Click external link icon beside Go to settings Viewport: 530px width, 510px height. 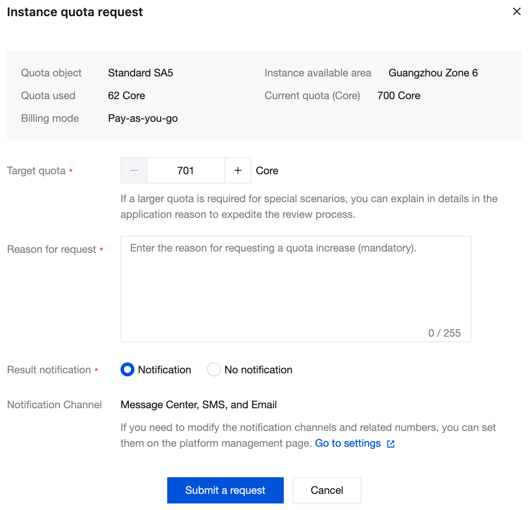pos(391,444)
